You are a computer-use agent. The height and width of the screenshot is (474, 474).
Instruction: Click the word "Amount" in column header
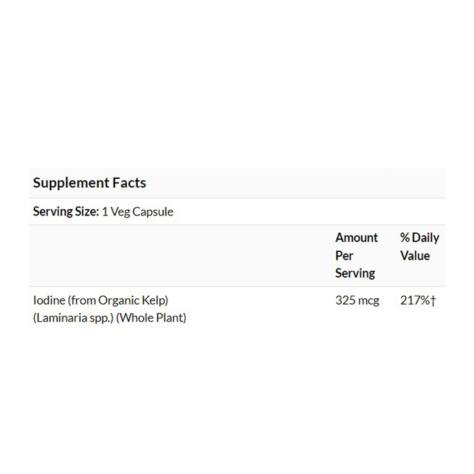[356, 238]
